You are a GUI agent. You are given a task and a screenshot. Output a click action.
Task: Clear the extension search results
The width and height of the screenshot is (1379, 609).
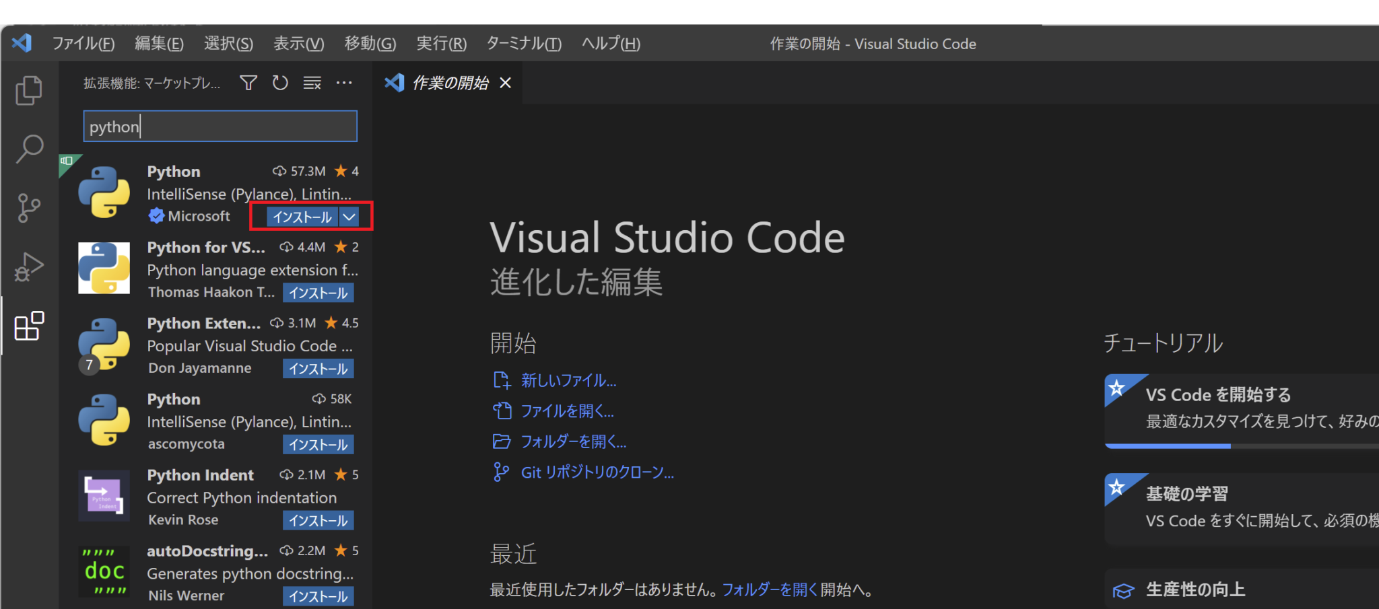(x=312, y=82)
